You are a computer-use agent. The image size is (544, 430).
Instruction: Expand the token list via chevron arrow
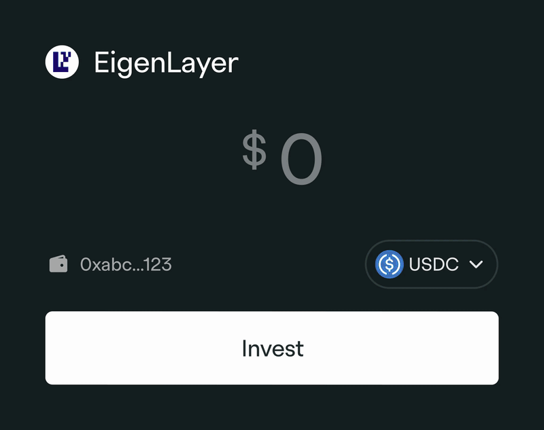(x=476, y=264)
